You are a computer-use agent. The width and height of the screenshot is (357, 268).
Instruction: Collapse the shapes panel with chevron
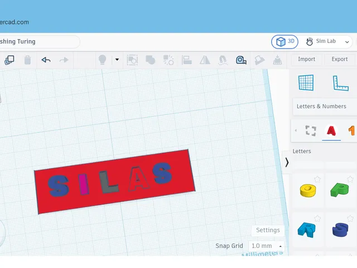click(x=287, y=162)
